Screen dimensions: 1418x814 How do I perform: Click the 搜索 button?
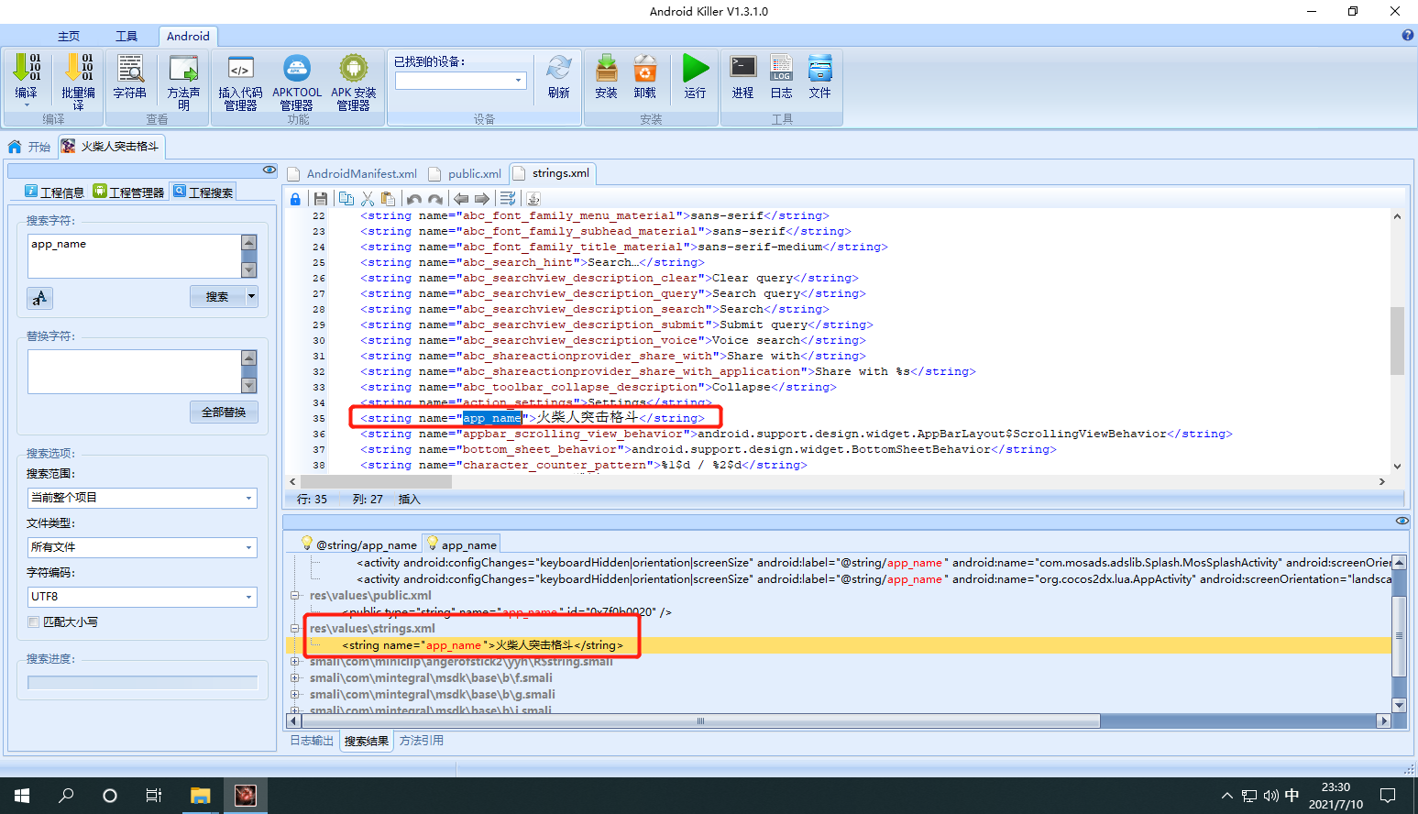click(217, 297)
